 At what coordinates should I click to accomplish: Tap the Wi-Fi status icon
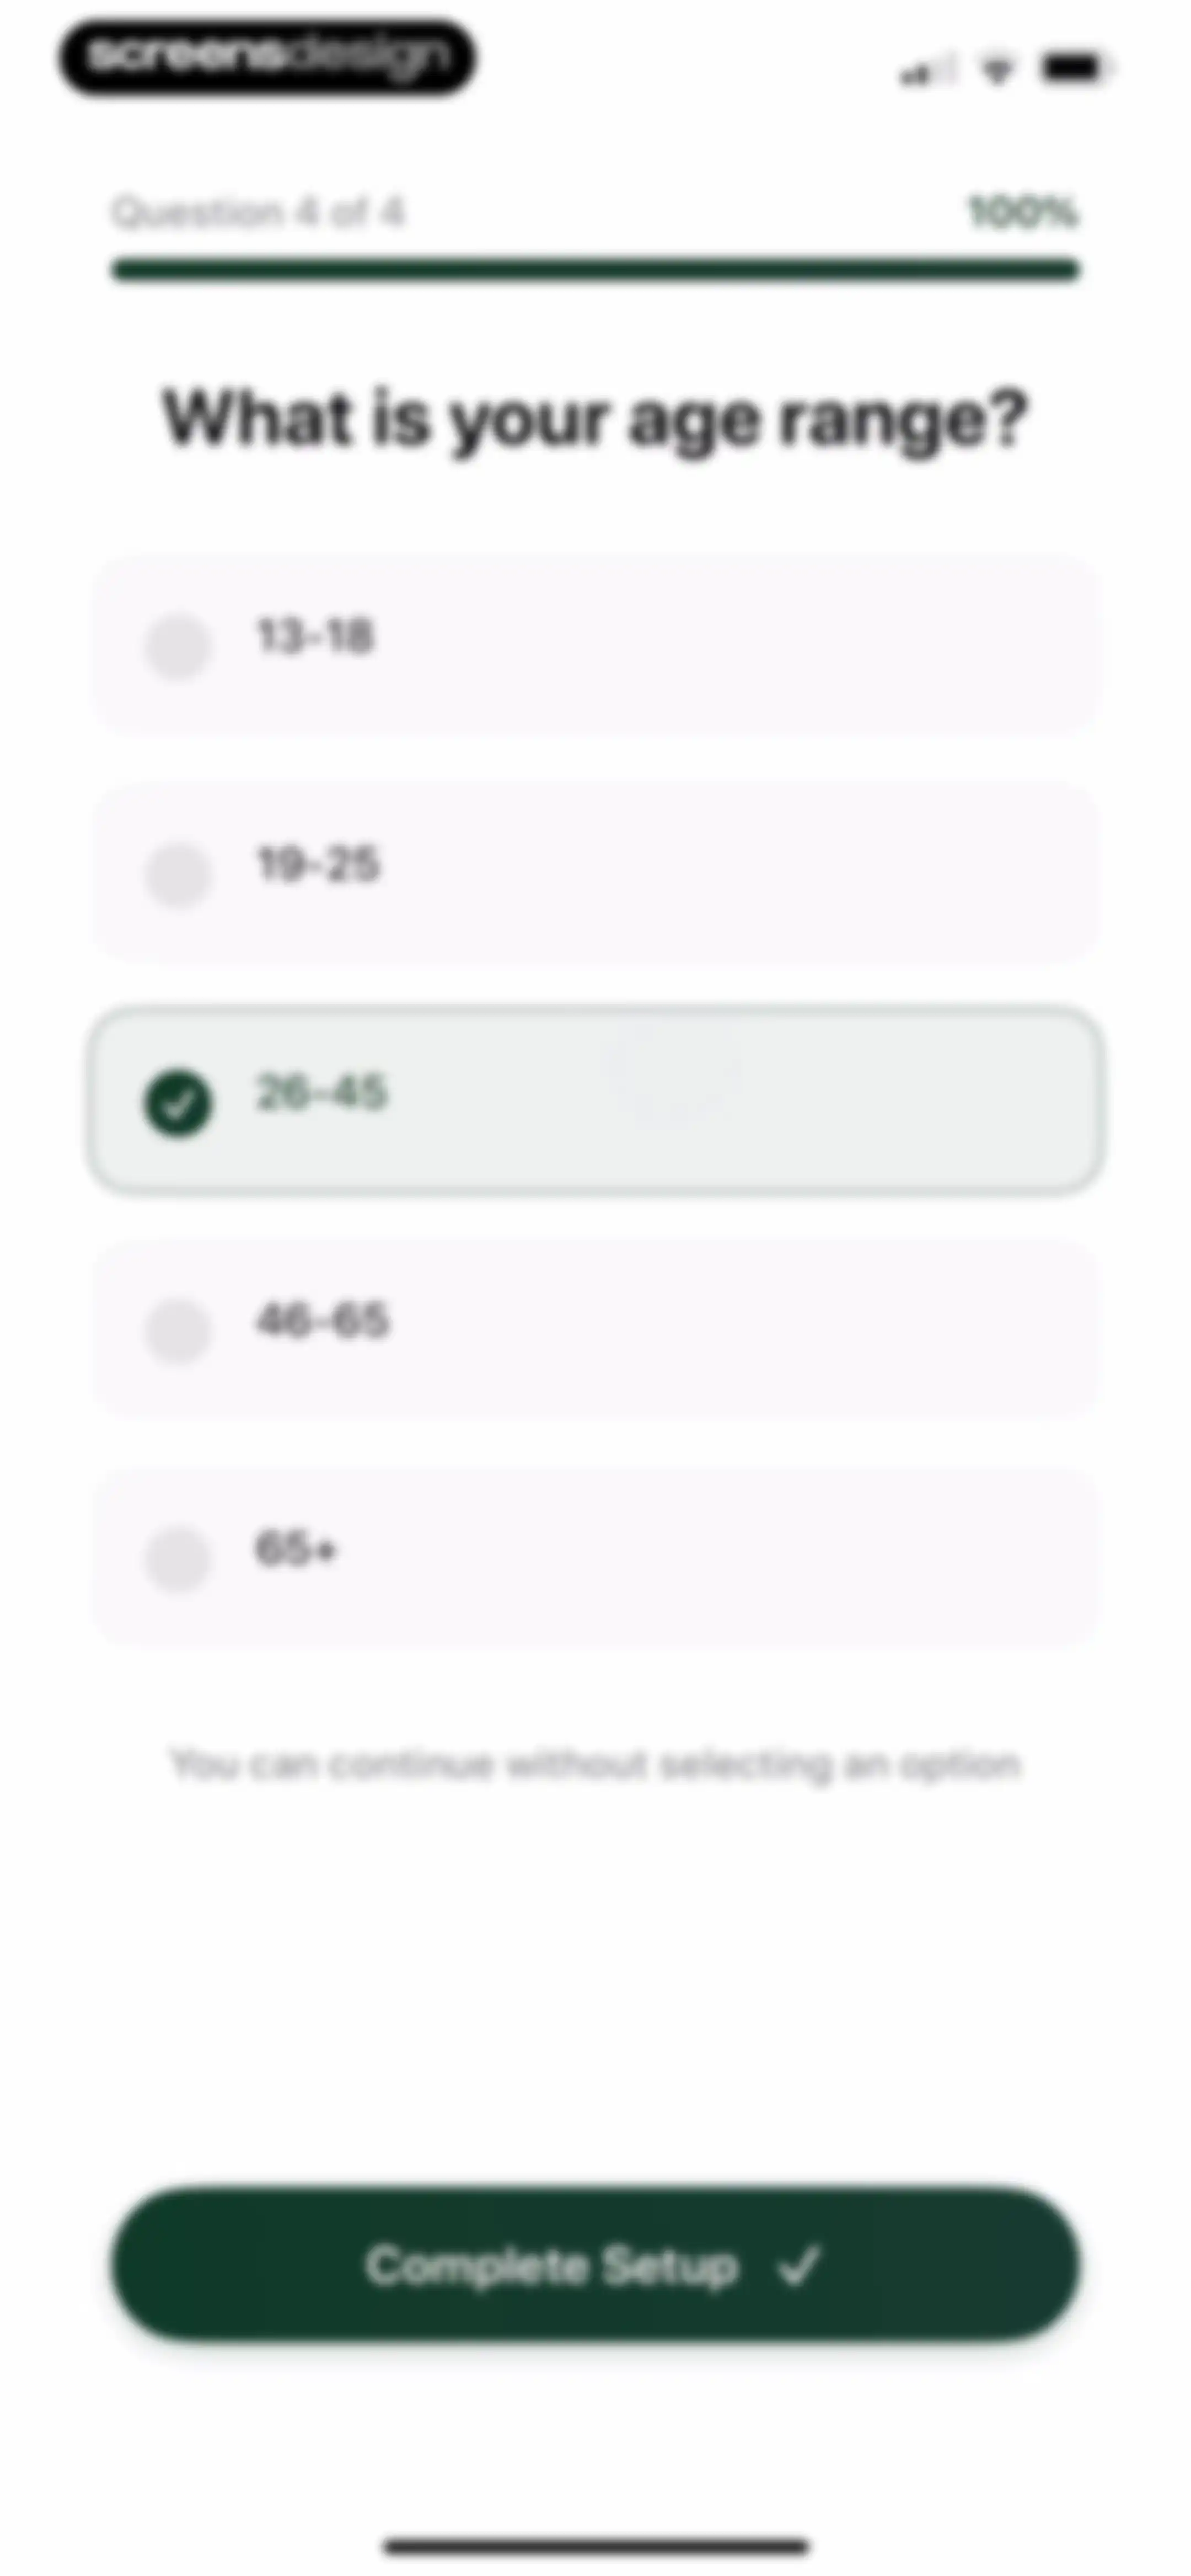[997, 69]
